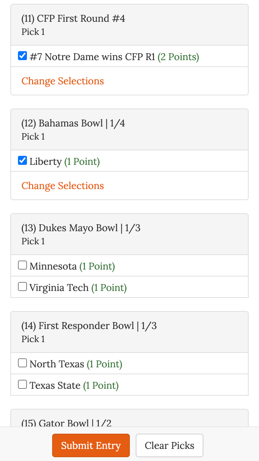The image size is (259, 461).
Task: Check Virginia Tech in the Dukes Mayo Bowl
Action: point(22,286)
